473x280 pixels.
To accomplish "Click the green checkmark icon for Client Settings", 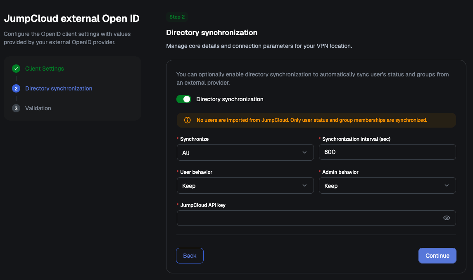I will 16,69.
